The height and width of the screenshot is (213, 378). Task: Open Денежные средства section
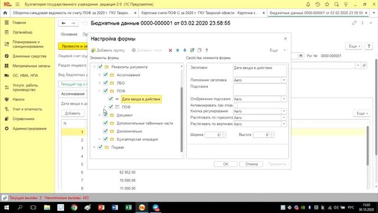(x=30, y=56)
